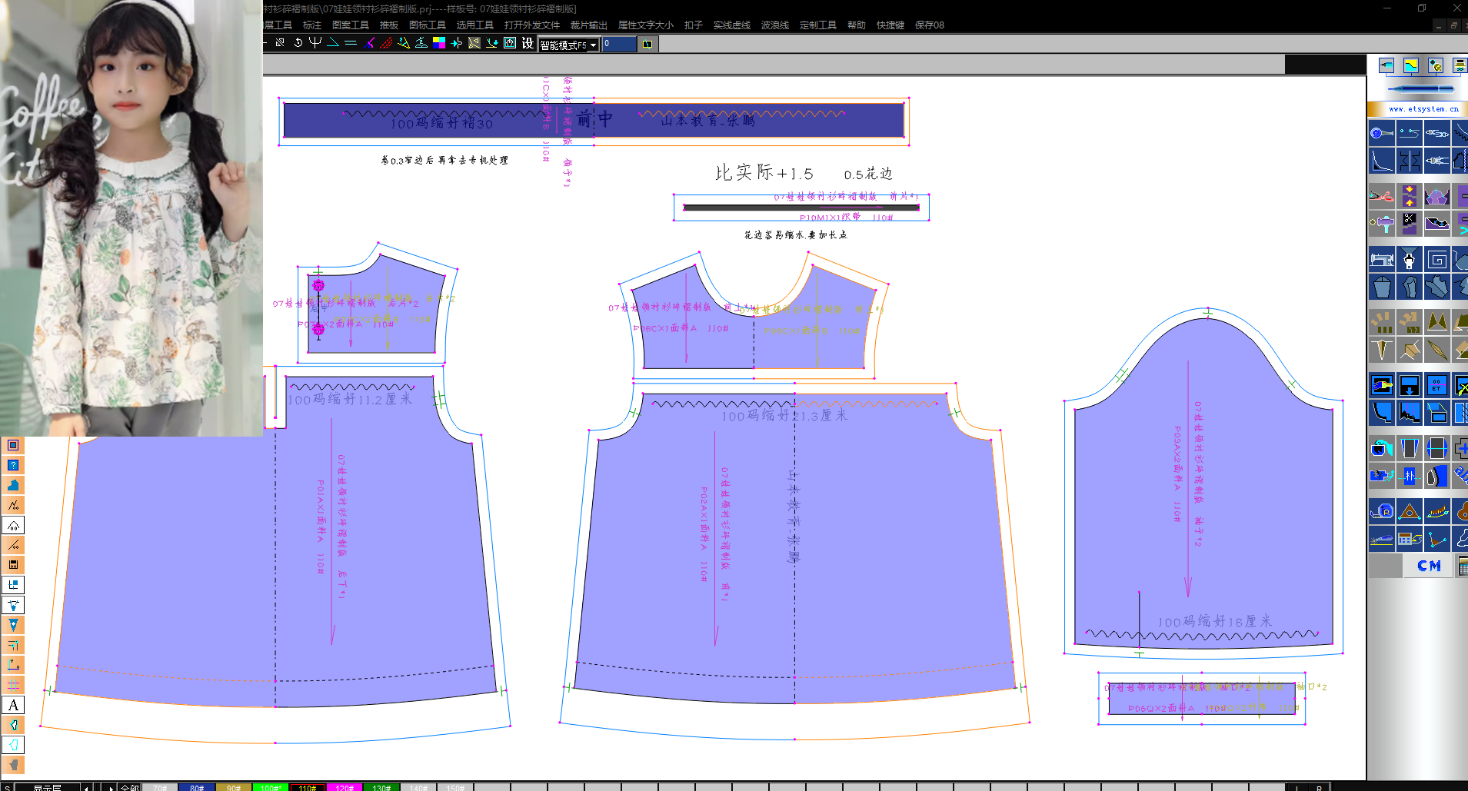Image resolution: width=1468 pixels, height=791 pixels.
Task: Click the four-color squares toolbar icon
Action: pyautogui.click(x=439, y=43)
